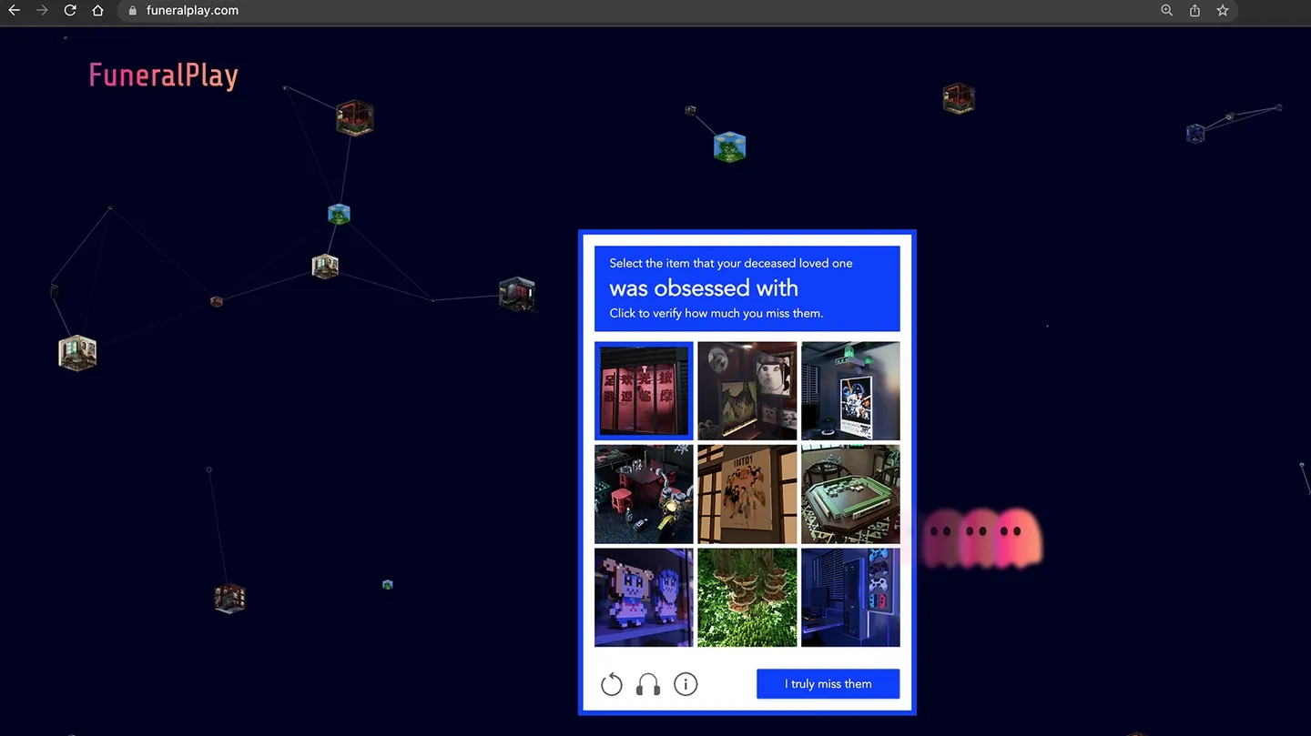Open the zoom magnifier icon in toolbar
1311x736 pixels.
coord(1166,11)
